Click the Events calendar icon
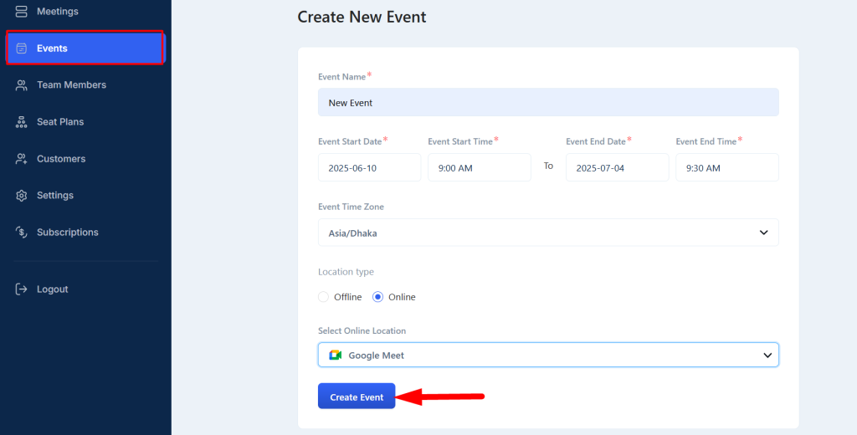 click(x=21, y=48)
